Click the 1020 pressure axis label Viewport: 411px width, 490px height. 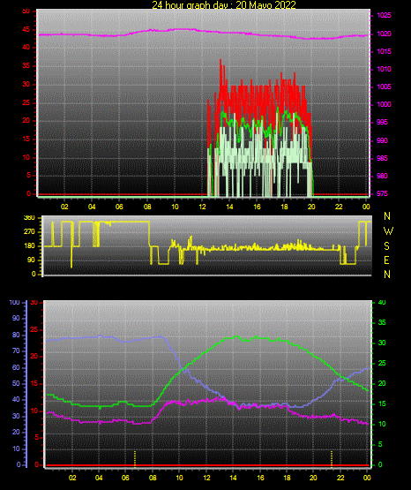385,34
